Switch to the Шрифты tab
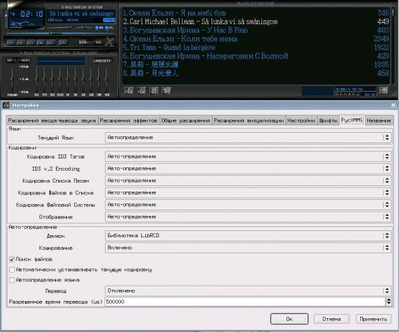Image resolution: width=399 pixels, height=332 pixels. click(x=328, y=120)
